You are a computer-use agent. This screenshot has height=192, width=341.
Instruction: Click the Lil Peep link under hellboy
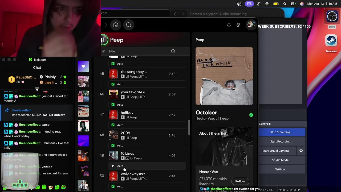(x=131, y=117)
